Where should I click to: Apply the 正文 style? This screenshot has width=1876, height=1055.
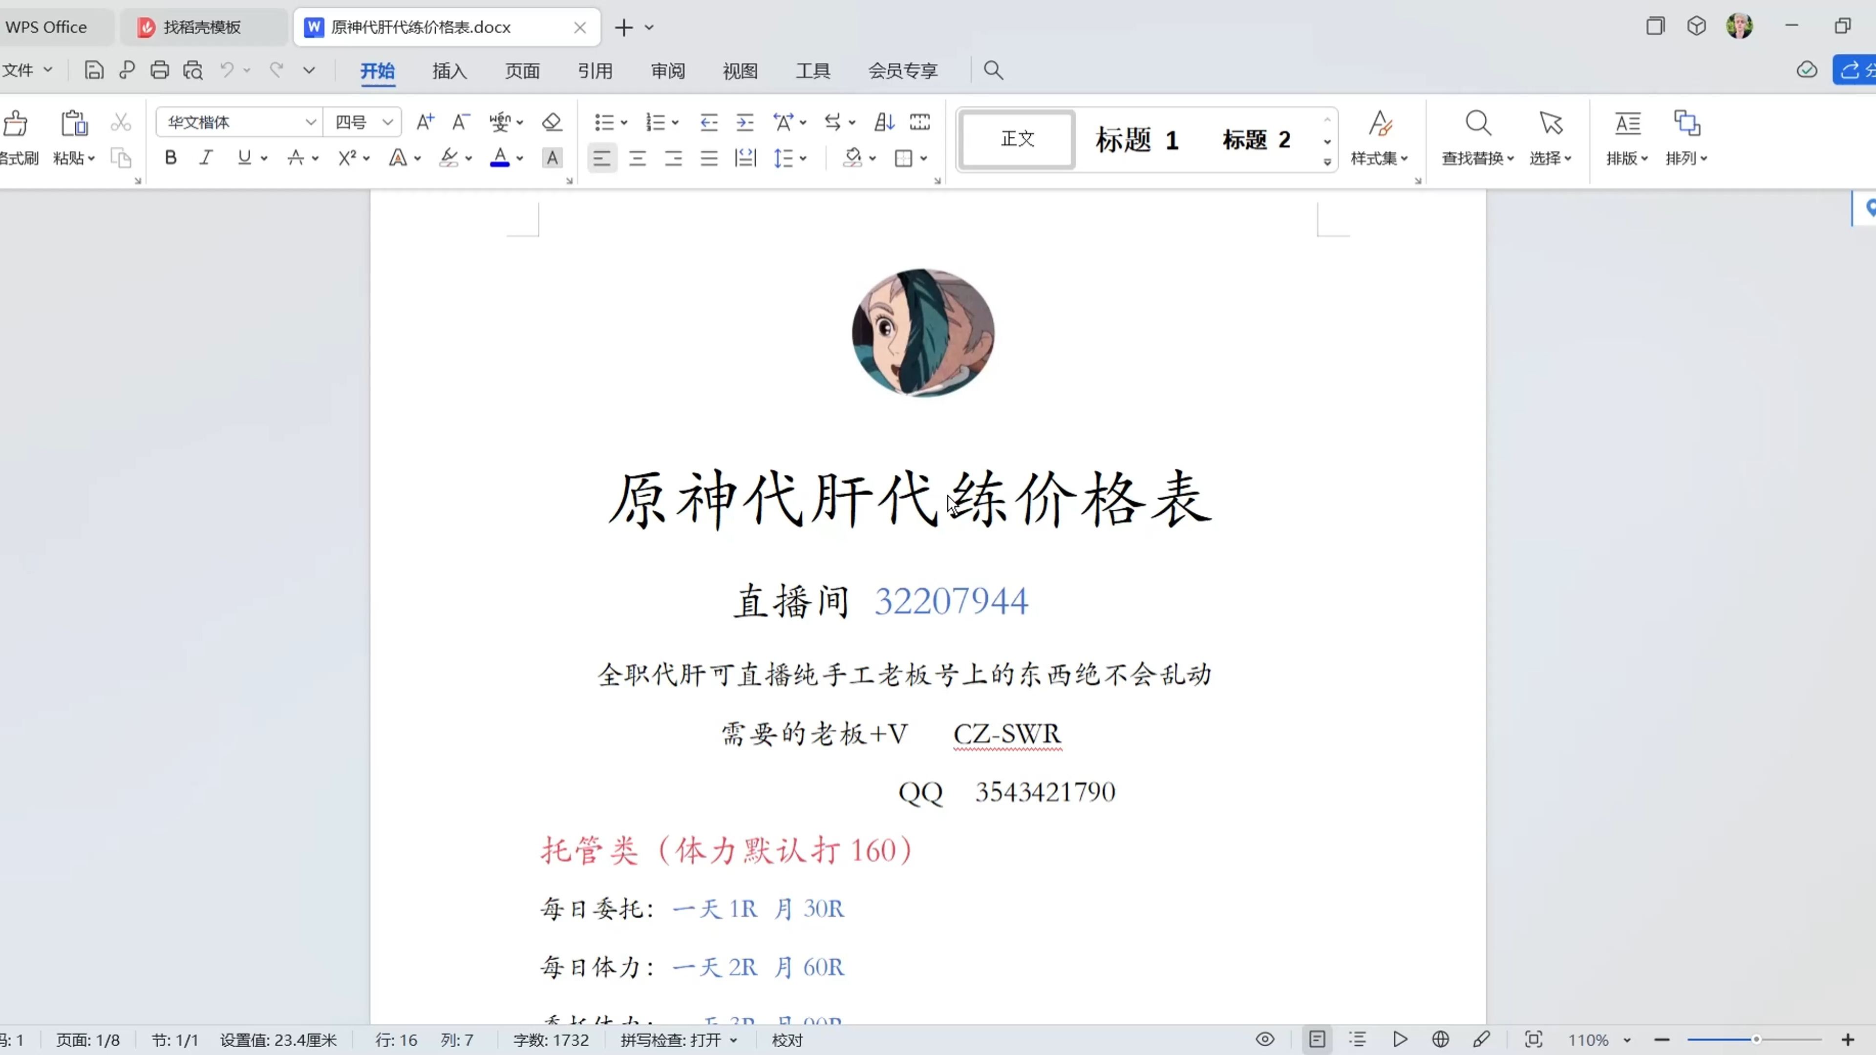(x=1017, y=139)
